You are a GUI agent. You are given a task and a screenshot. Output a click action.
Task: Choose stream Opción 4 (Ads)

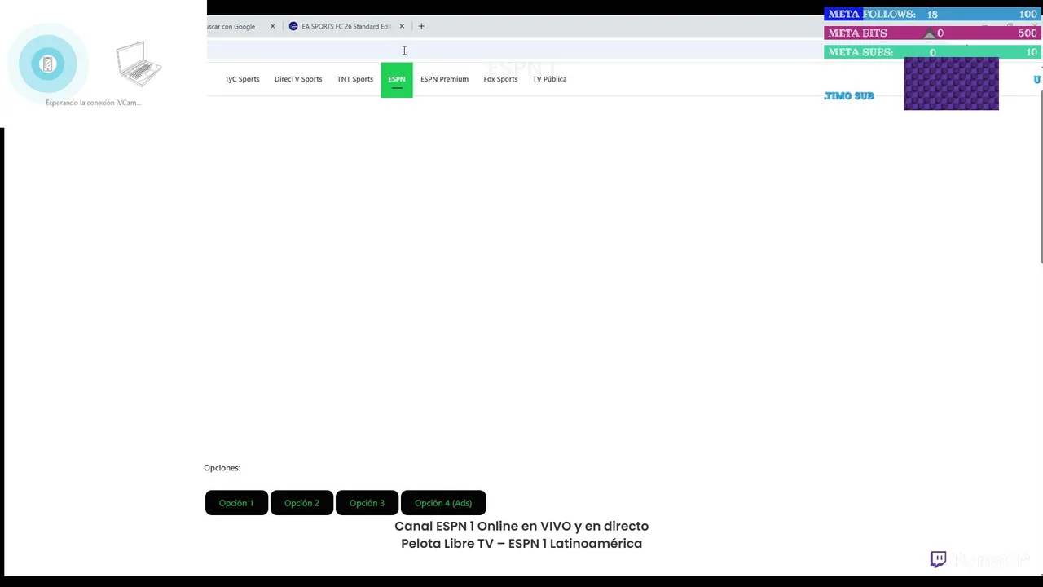coord(443,503)
